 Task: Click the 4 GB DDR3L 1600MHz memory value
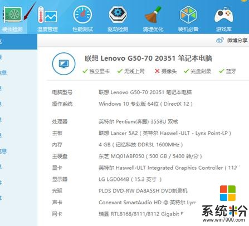tap(141, 145)
